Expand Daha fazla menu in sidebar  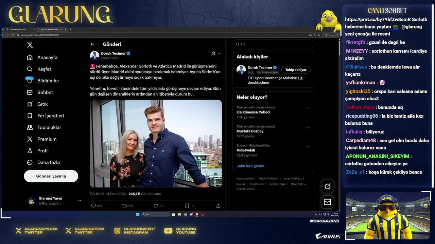click(x=43, y=162)
